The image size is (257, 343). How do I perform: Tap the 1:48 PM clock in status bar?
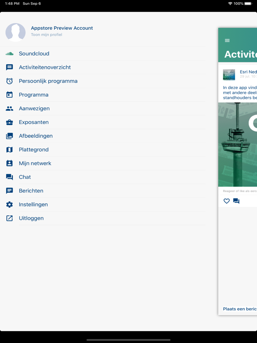(12, 4)
